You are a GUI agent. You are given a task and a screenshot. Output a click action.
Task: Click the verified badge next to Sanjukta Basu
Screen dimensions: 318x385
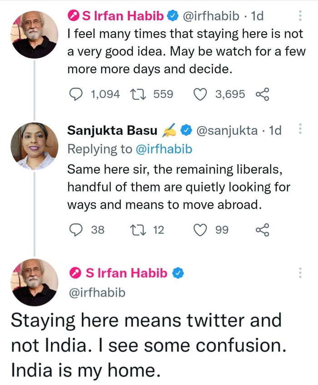click(187, 130)
